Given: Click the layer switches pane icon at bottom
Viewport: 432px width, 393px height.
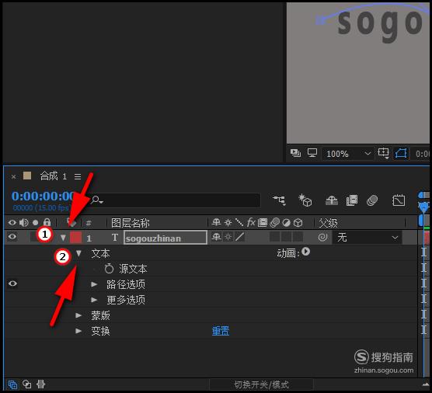Looking at the screenshot, I should pos(12,384).
